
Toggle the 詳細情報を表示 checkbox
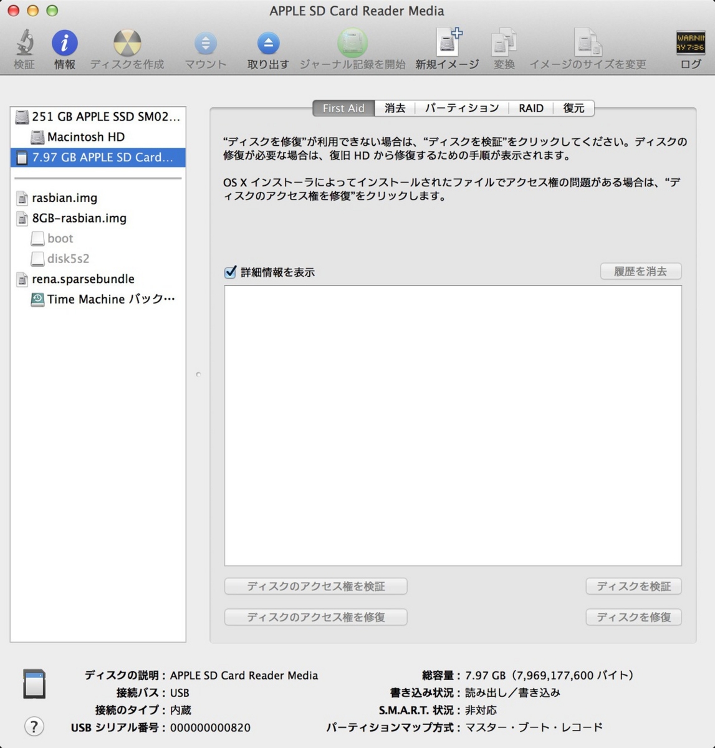231,272
